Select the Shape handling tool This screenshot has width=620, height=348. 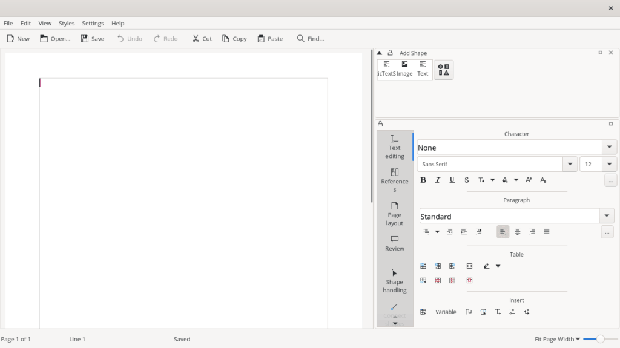[x=395, y=281]
